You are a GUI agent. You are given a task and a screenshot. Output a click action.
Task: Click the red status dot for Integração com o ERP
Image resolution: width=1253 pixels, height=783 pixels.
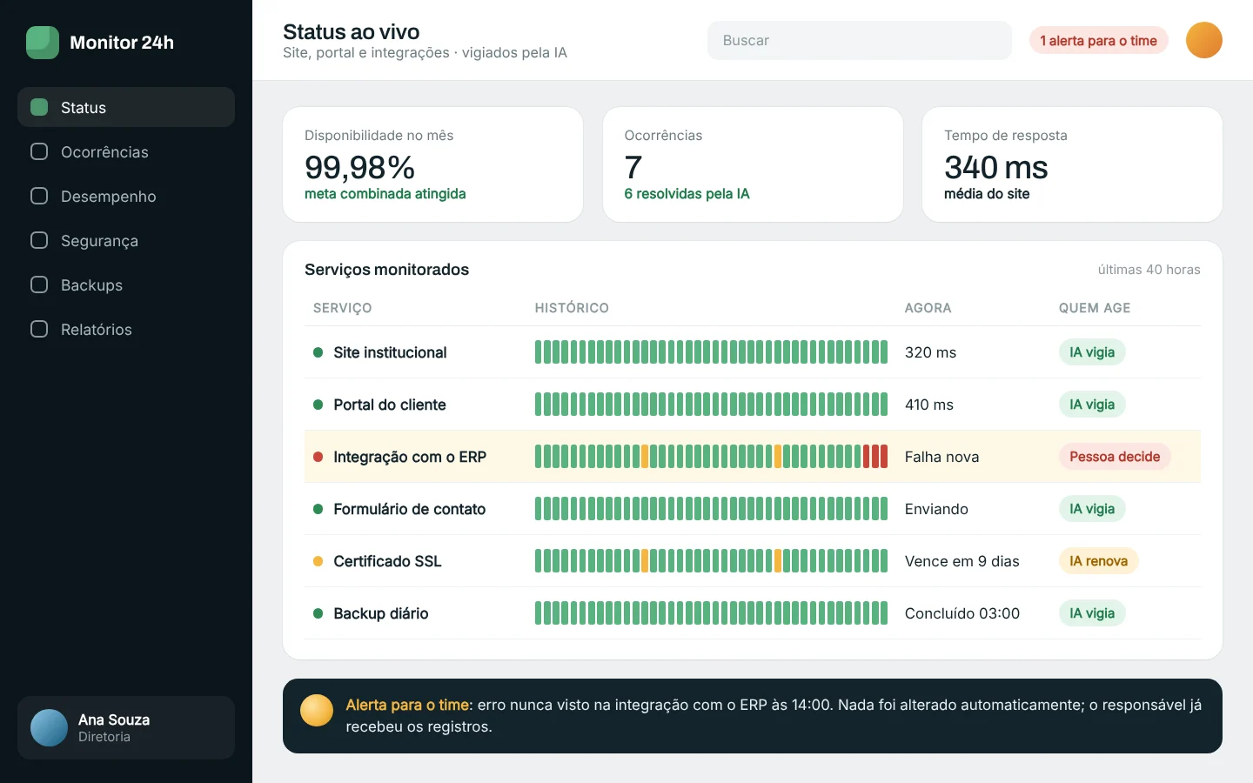(x=318, y=457)
